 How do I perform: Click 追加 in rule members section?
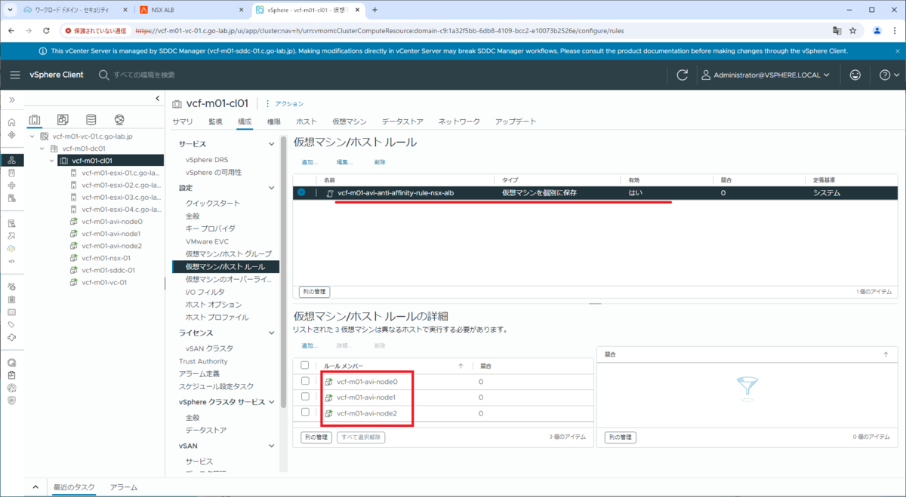(310, 345)
